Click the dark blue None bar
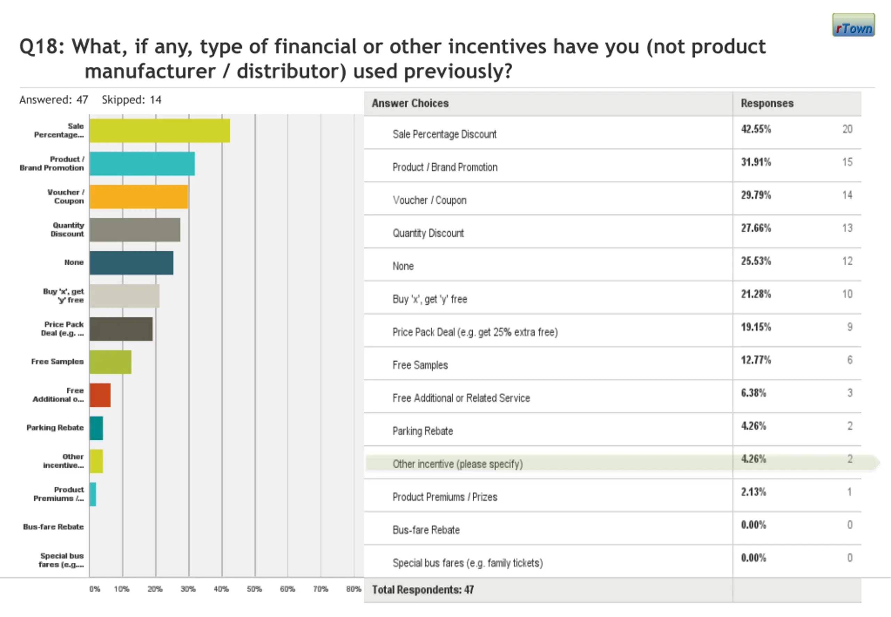Image resolution: width=891 pixels, height=617 pixels. (x=131, y=263)
